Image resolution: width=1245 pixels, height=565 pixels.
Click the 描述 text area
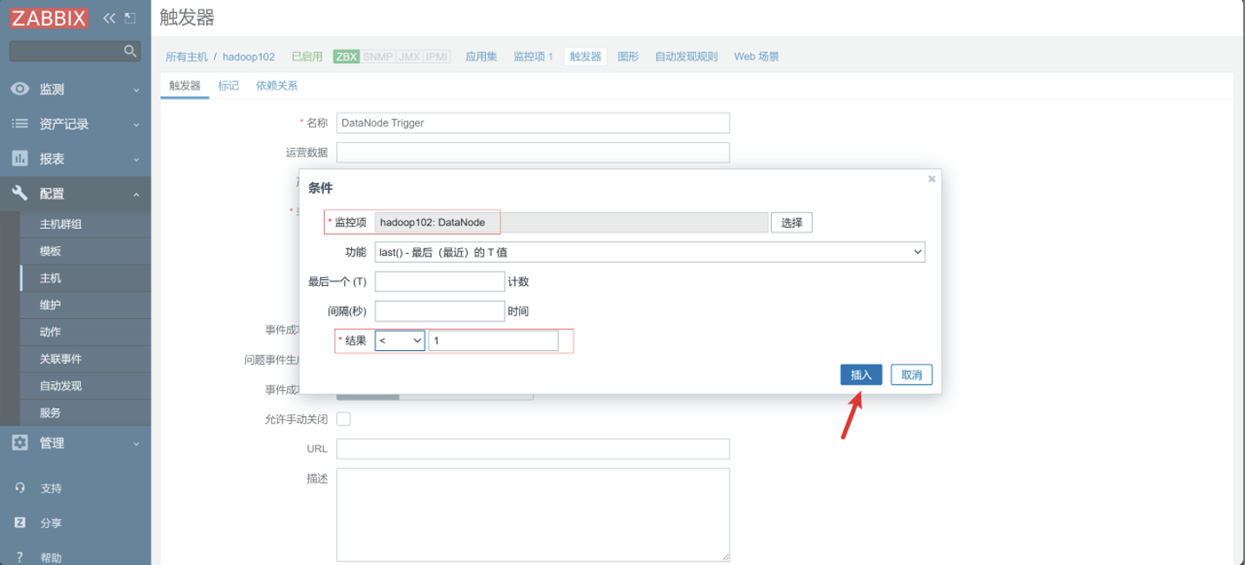tap(533, 515)
